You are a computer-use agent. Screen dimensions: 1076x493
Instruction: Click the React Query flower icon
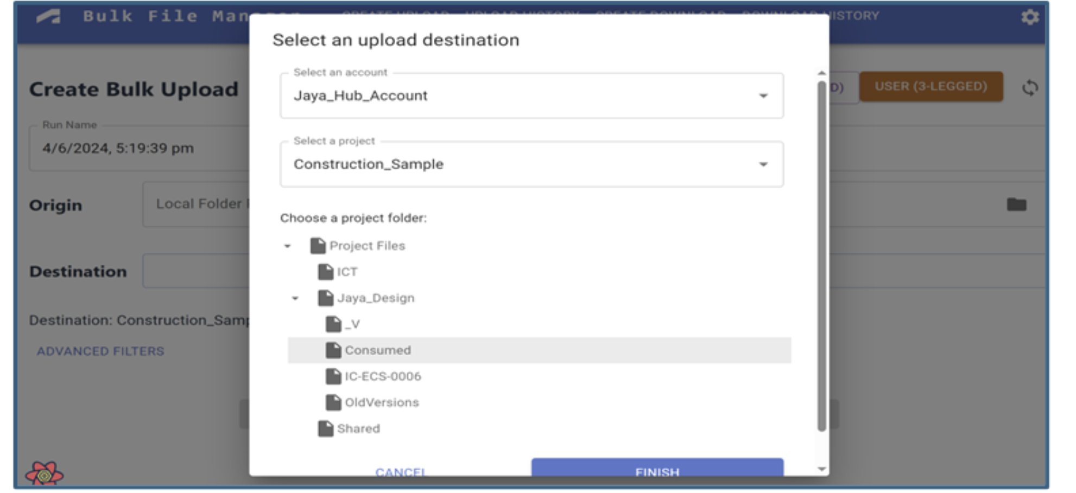coord(45,474)
